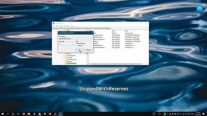Screen dimensions: 207x116
Task: Click the Value data input field
Action: point(66,44)
